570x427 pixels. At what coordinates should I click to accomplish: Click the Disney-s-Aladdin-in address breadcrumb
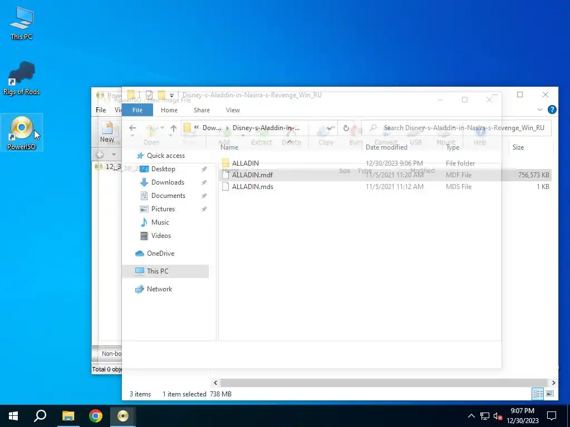266,128
